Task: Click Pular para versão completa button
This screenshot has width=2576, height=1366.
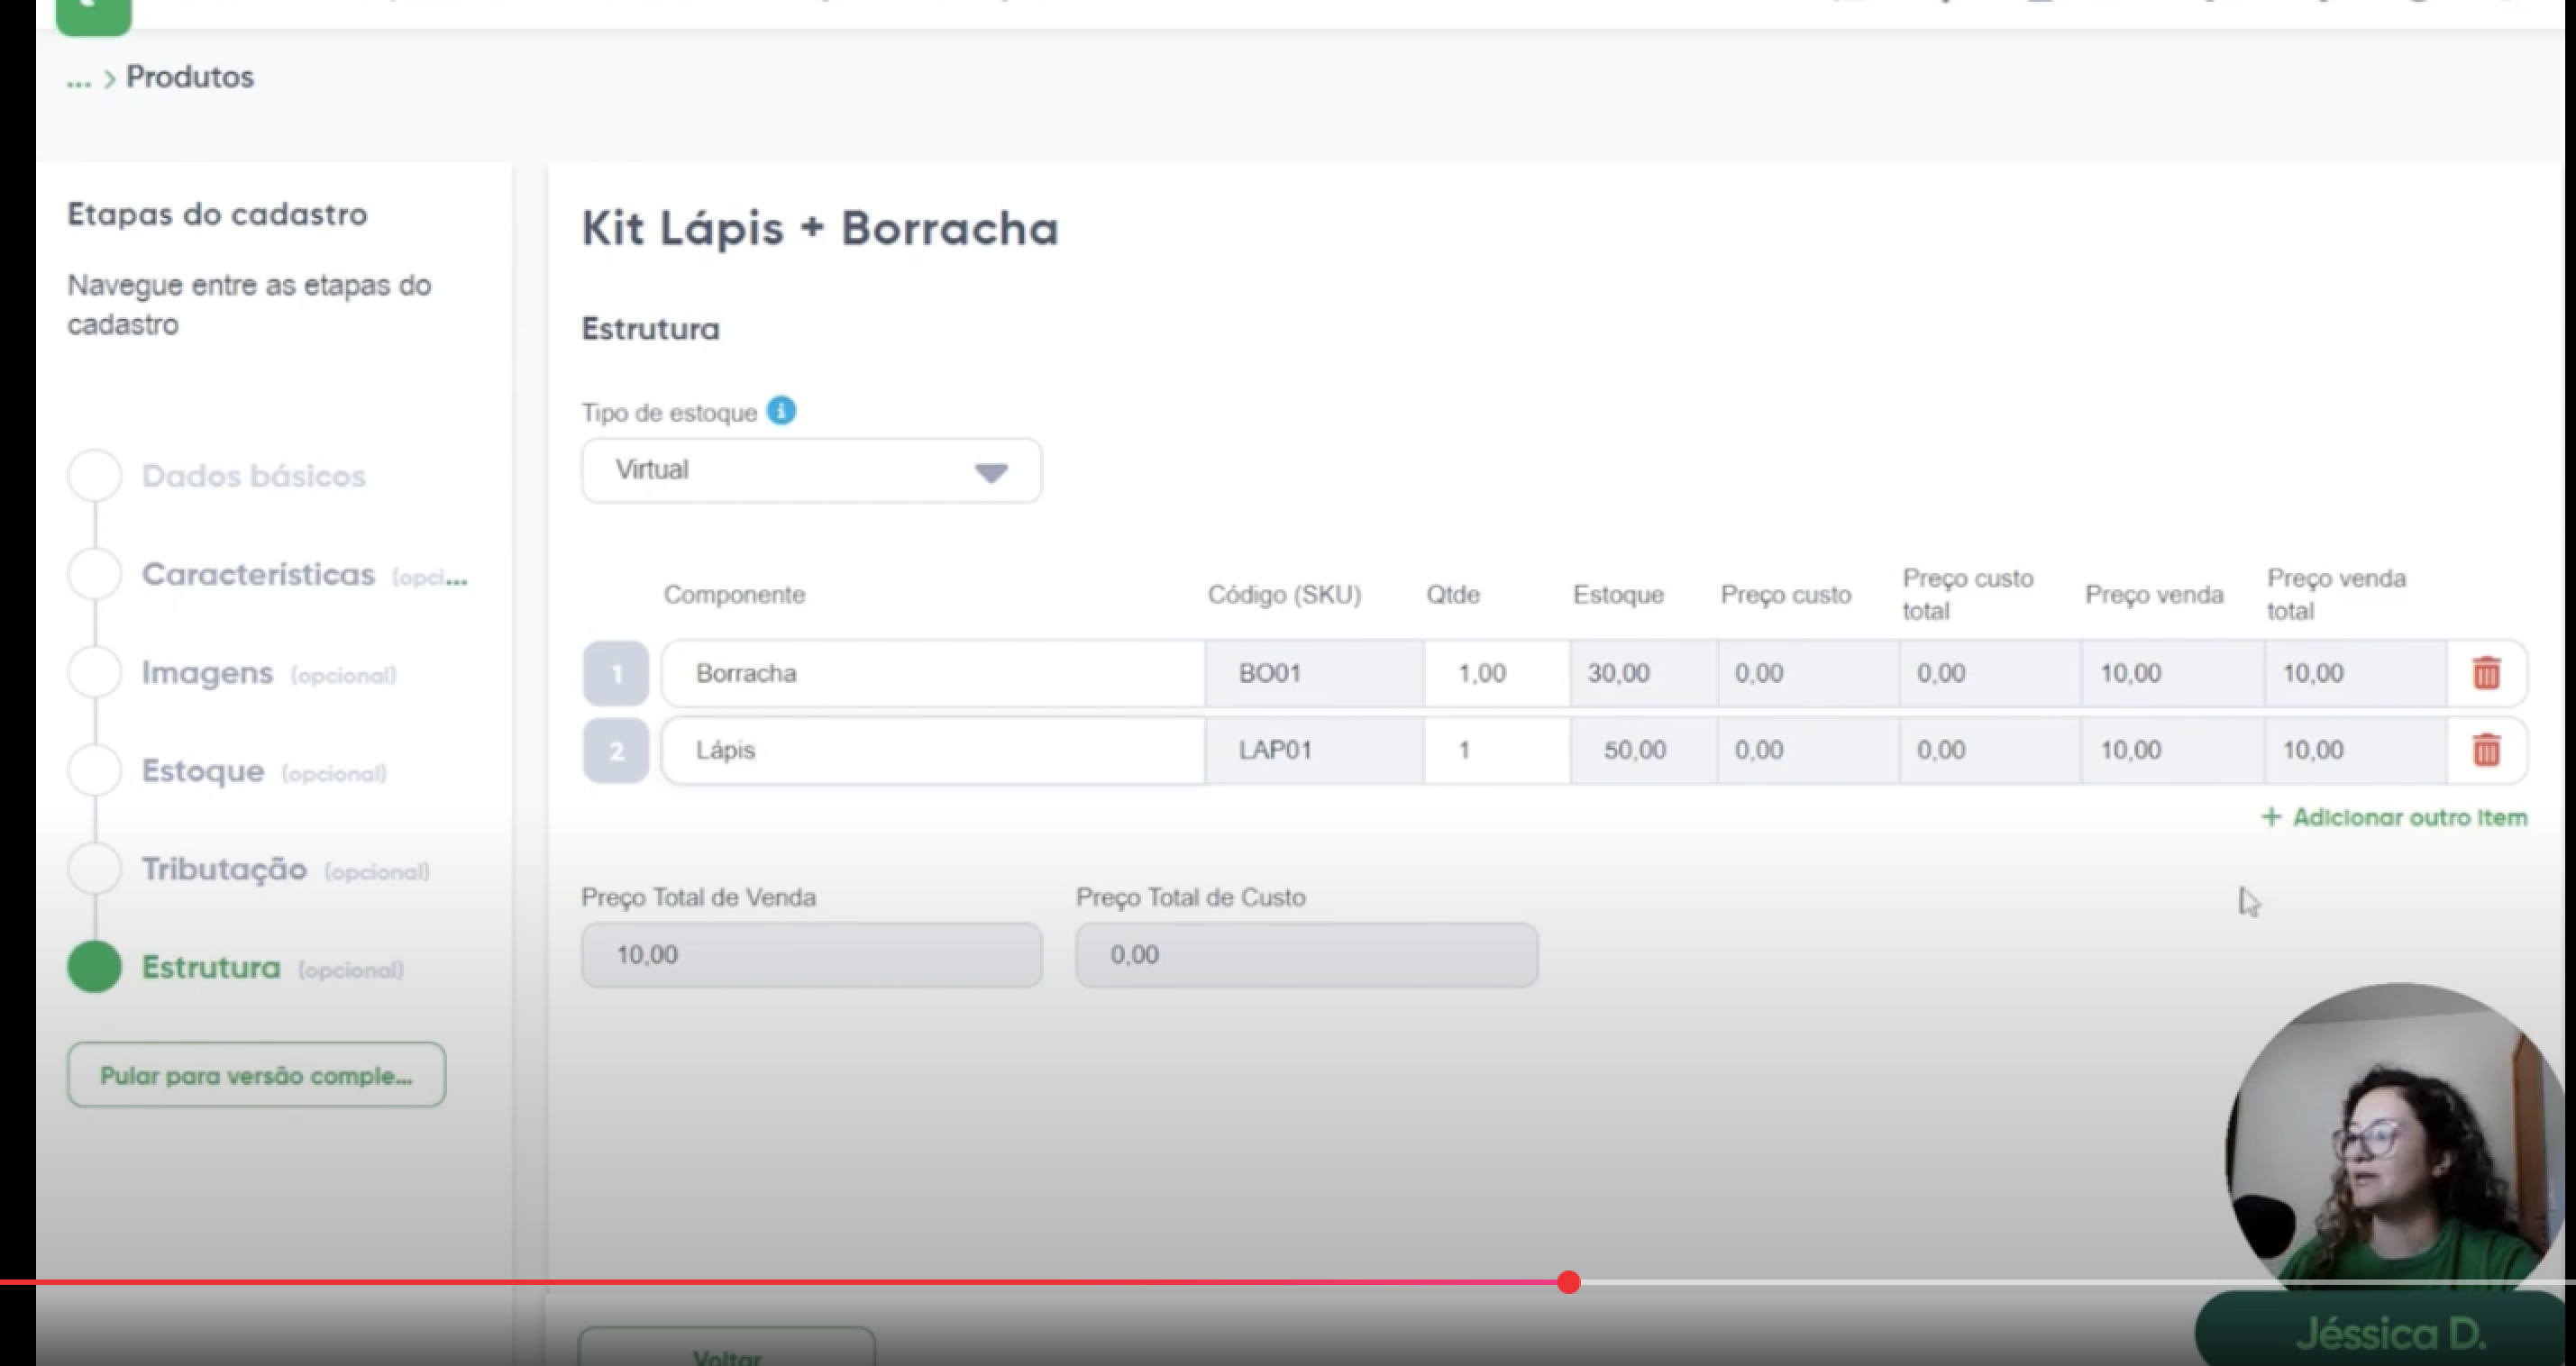Action: coord(256,1075)
